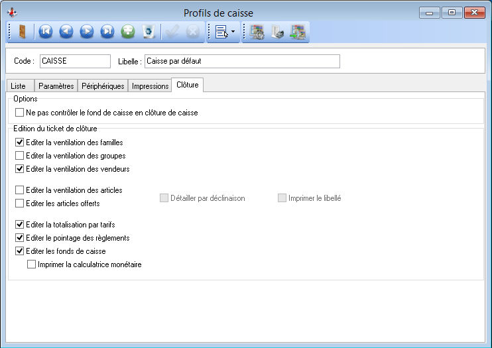Enable 'Ne pas contrôler le fond de caisse'

[x=20, y=113]
